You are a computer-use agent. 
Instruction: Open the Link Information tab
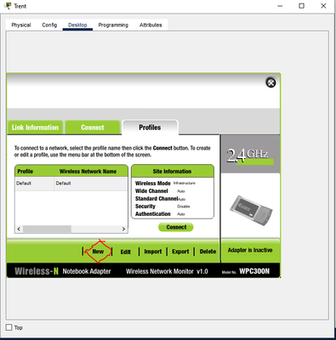(x=35, y=127)
